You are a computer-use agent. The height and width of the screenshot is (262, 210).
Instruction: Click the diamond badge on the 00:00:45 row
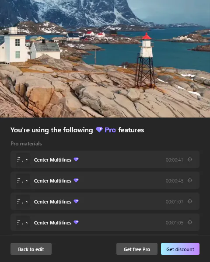tap(76, 180)
